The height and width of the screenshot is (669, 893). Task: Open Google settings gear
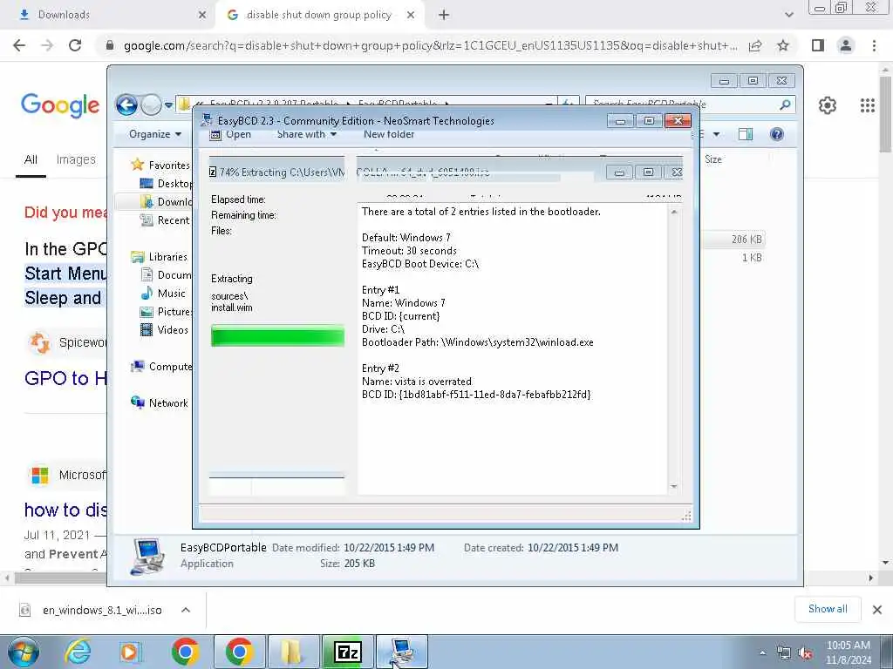coord(827,105)
